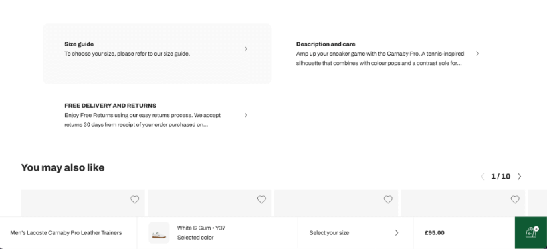The width and height of the screenshot is (547, 249).
Task: Expand the Size guide chevron
Action: pyautogui.click(x=246, y=49)
